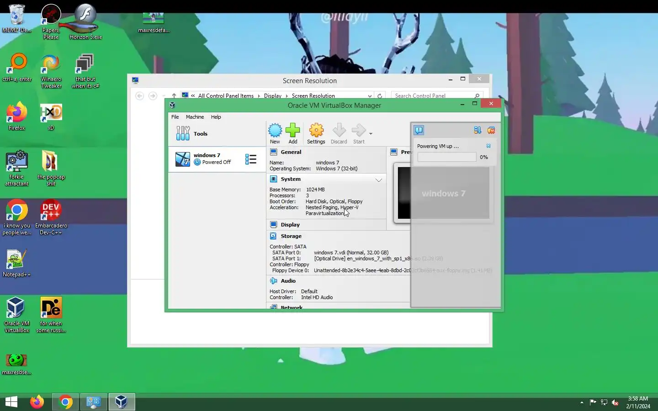Select the Oracle VM VirtualBox desktop icon
This screenshot has width=658, height=411.
(x=17, y=315)
